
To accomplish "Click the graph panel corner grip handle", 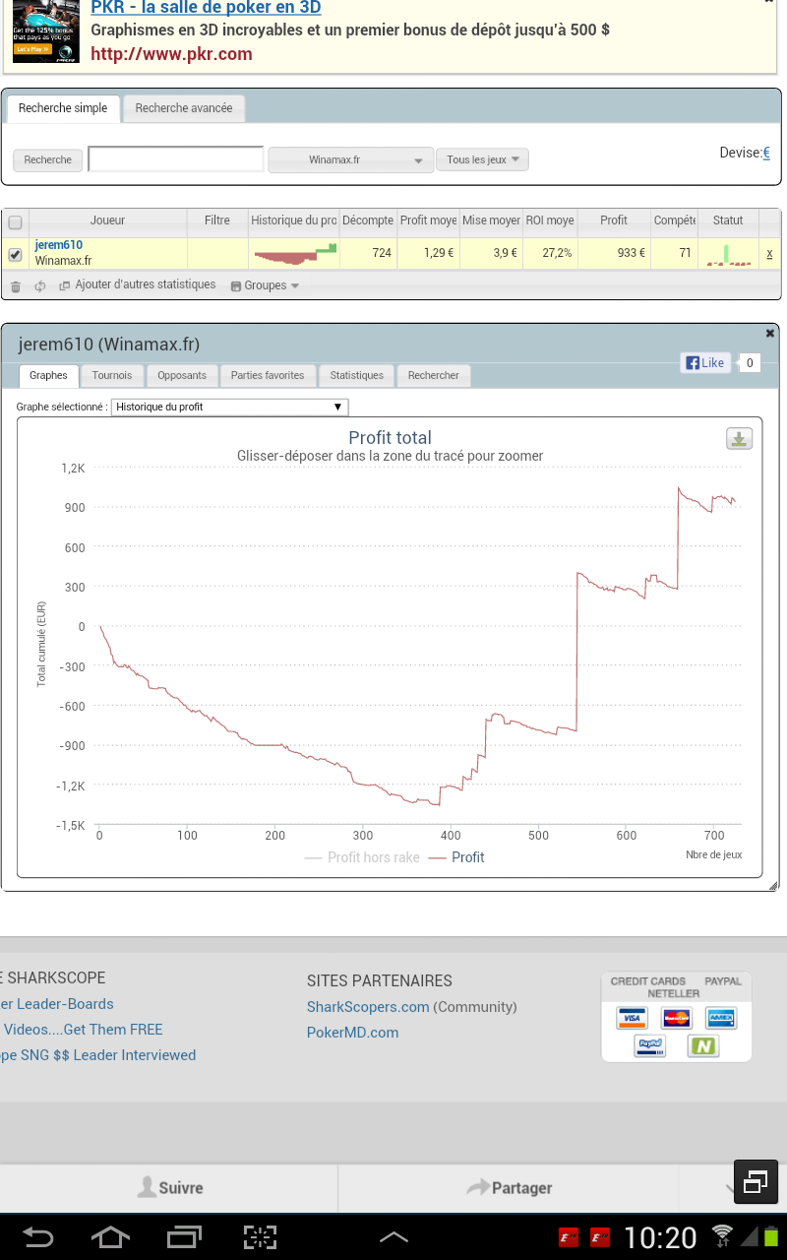I will point(772,885).
